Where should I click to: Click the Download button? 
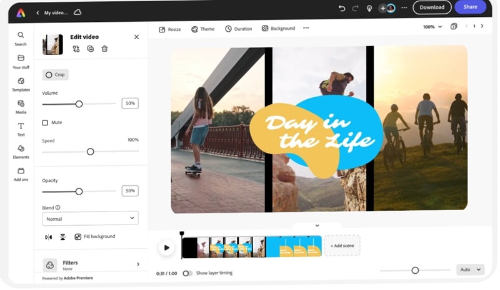432,7
